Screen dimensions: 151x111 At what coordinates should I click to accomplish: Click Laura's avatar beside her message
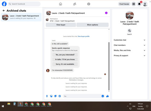48,71
